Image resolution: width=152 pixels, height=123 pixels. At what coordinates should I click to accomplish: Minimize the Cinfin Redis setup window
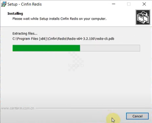[113, 4]
